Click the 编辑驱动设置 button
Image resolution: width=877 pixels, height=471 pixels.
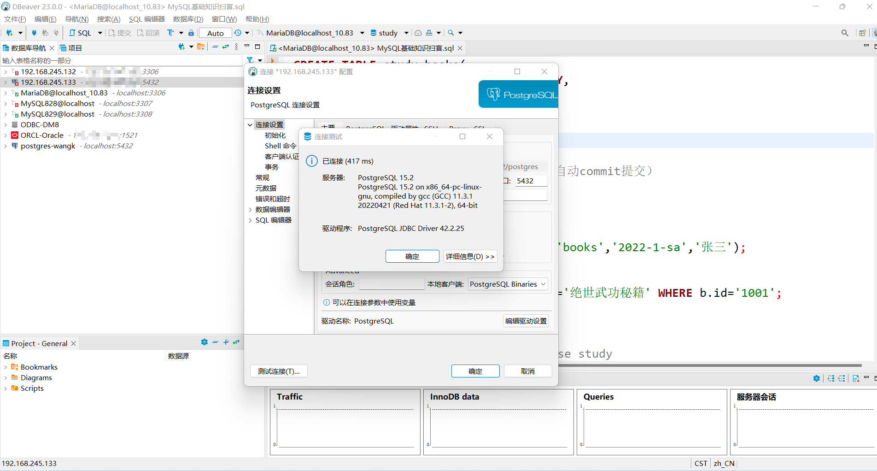point(526,321)
